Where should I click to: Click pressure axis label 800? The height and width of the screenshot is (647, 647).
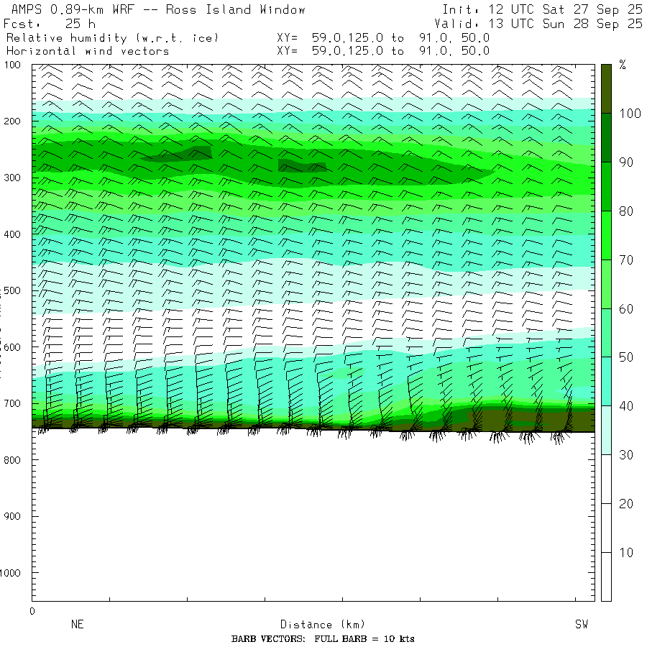(12, 459)
